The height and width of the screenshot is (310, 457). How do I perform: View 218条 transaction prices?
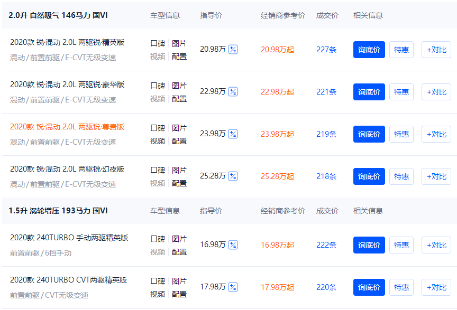326,176
